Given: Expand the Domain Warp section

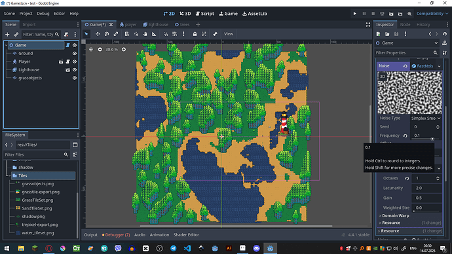Looking at the screenshot, I should pyautogui.click(x=395, y=215).
